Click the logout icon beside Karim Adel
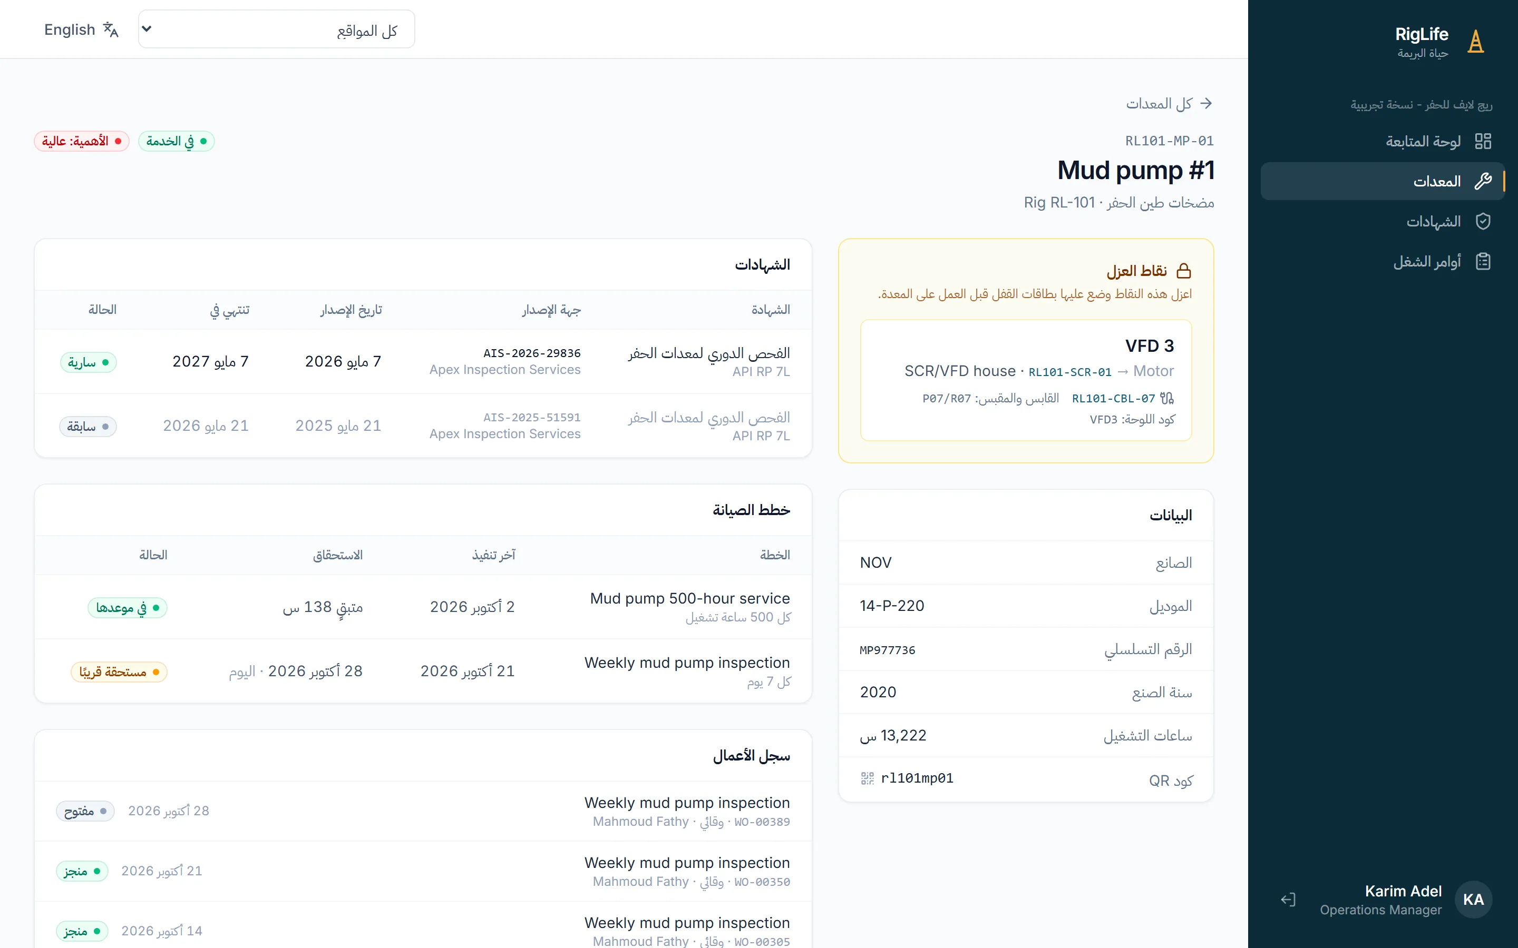This screenshot has height=948, width=1518. point(1288,900)
